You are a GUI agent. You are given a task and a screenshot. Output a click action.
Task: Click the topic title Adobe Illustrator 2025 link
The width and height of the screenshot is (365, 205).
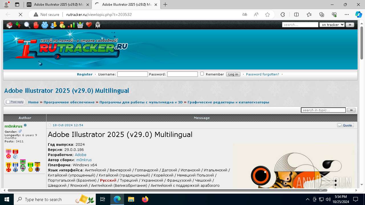[x=66, y=91]
